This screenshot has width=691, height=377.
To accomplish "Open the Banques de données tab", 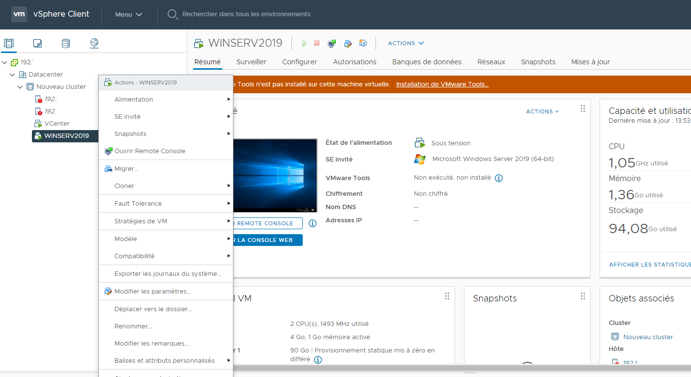I will click(x=427, y=62).
